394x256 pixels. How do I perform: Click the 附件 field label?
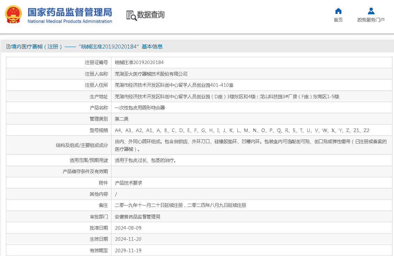[x=103, y=183]
